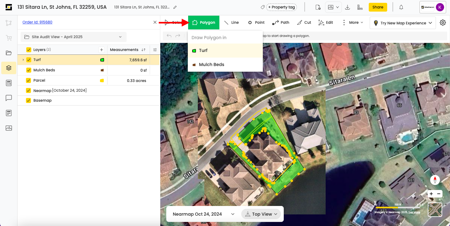The image size is (450, 226).
Task: Select the Cut tool in toolbar
Action: 304,23
